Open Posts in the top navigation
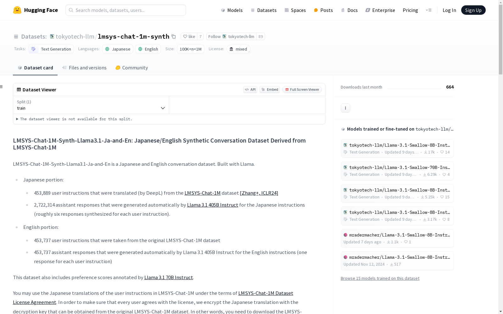The image size is (503, 314). [323, 10]
